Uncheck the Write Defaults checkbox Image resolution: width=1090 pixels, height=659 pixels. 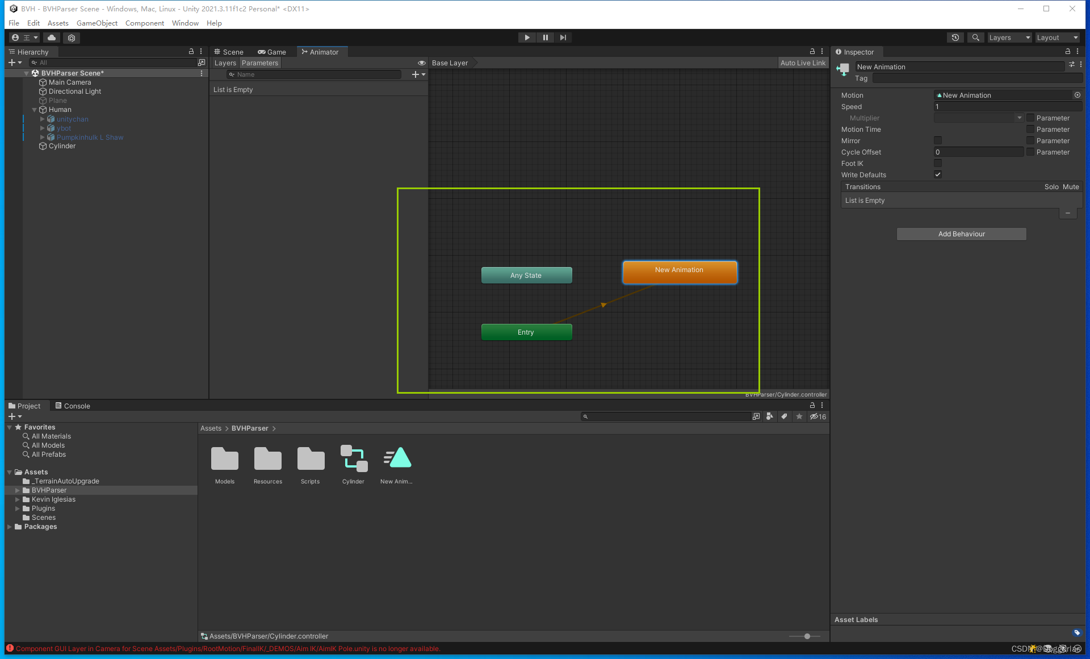pos(938,175)
